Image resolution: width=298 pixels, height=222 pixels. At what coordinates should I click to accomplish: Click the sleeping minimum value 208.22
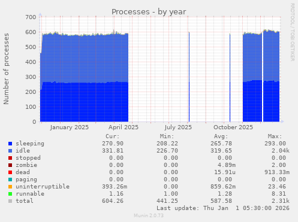click(167, 144)
